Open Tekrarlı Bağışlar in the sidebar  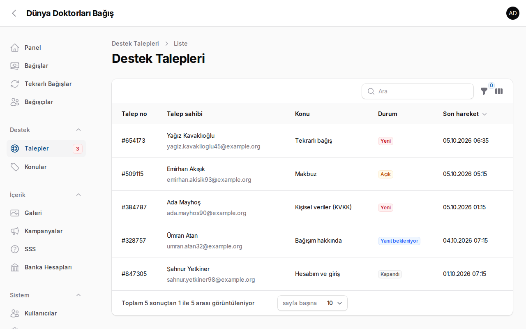tap(46, 84)
